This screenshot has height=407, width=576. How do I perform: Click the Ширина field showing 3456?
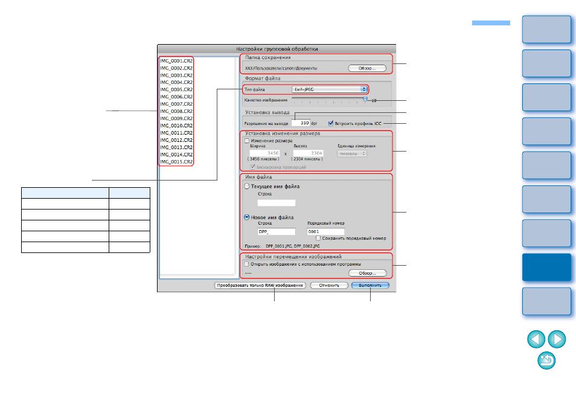point(264,153)
